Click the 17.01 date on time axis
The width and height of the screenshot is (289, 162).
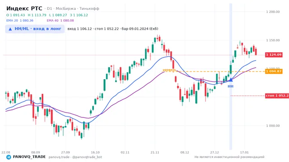pyautogui.click(x=244, y=152)
